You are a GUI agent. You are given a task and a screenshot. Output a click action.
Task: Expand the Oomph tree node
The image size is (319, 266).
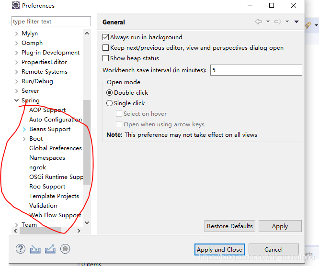coord(17,43)
